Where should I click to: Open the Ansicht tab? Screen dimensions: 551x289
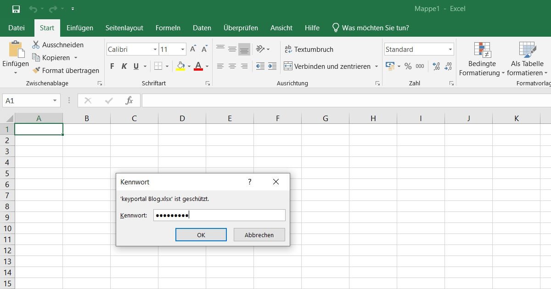pyautogui.click(x=281, y=28)
